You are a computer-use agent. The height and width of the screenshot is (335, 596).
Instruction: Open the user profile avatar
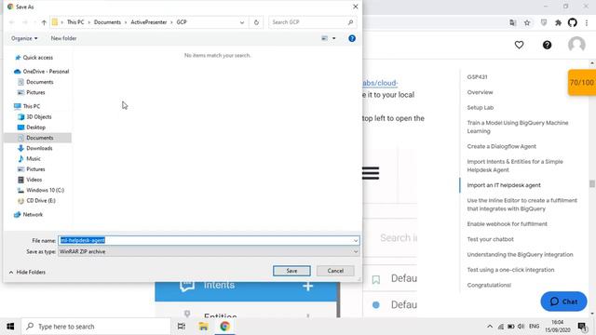coord(576,45)
